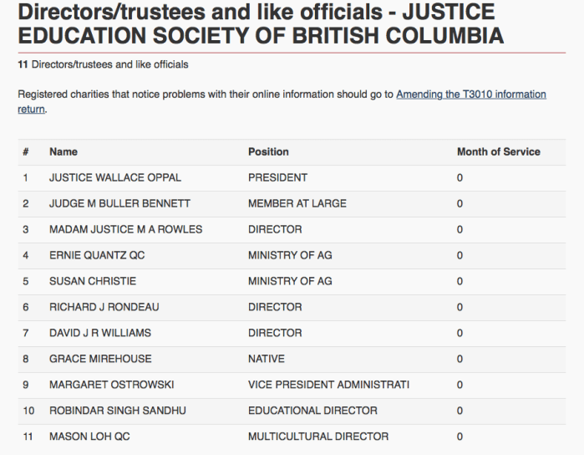
Task: Click the page heading mentioning JUSTICE EDUCATION SOCIETY
Action: click(x=261, y=24)
